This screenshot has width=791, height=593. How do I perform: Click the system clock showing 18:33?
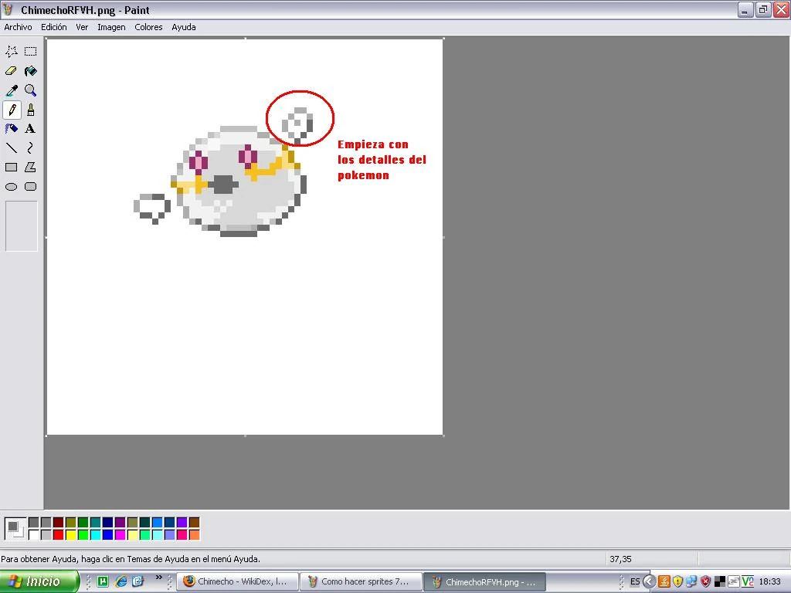(x=770, y=581)
